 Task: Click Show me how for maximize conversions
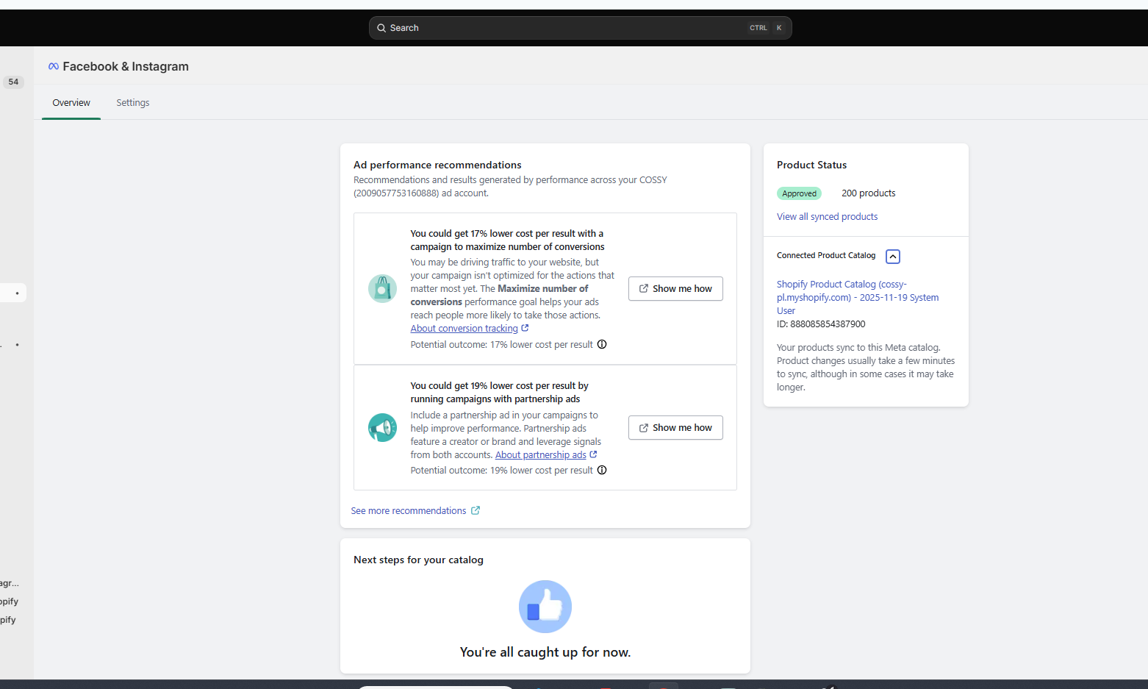coord(675,288)
